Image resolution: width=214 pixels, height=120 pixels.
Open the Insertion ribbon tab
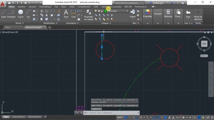pos(21,7)
